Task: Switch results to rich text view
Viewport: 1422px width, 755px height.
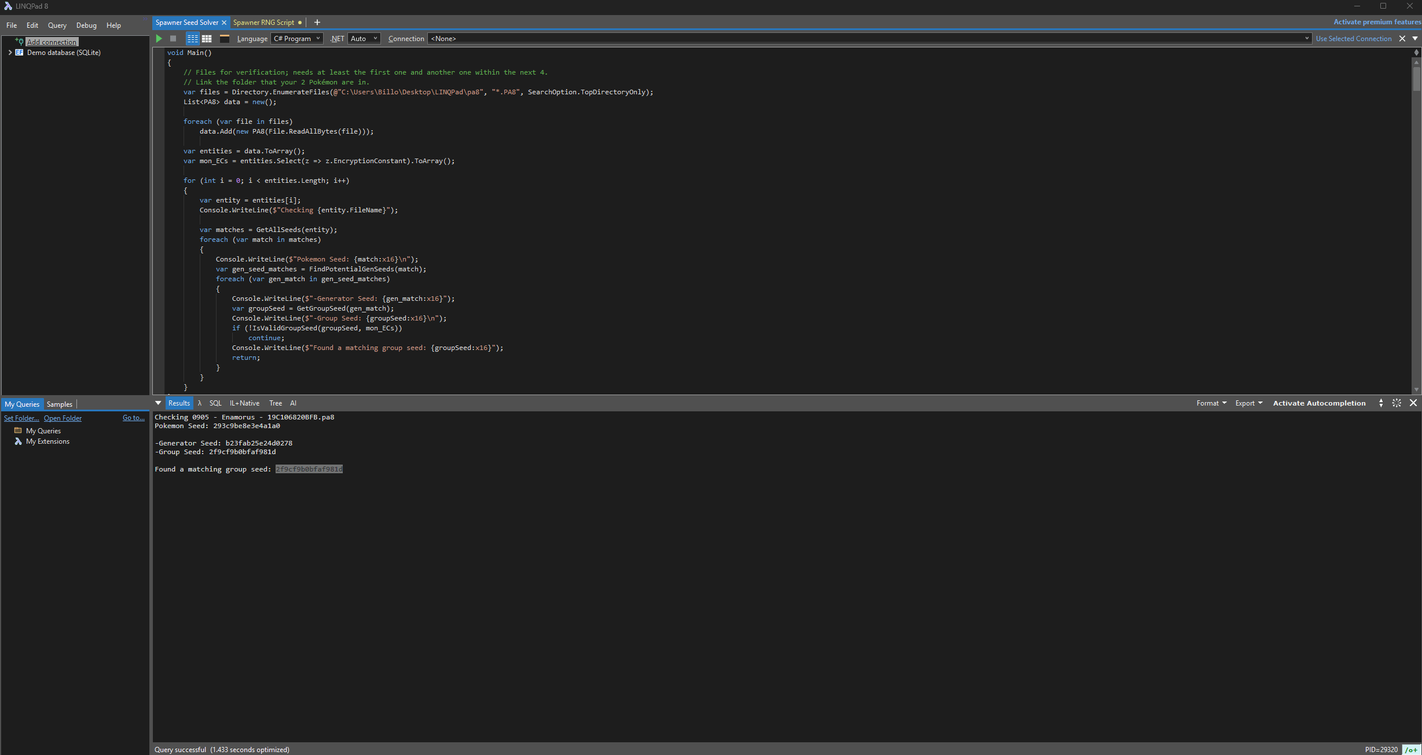Action: coord(192,39)
